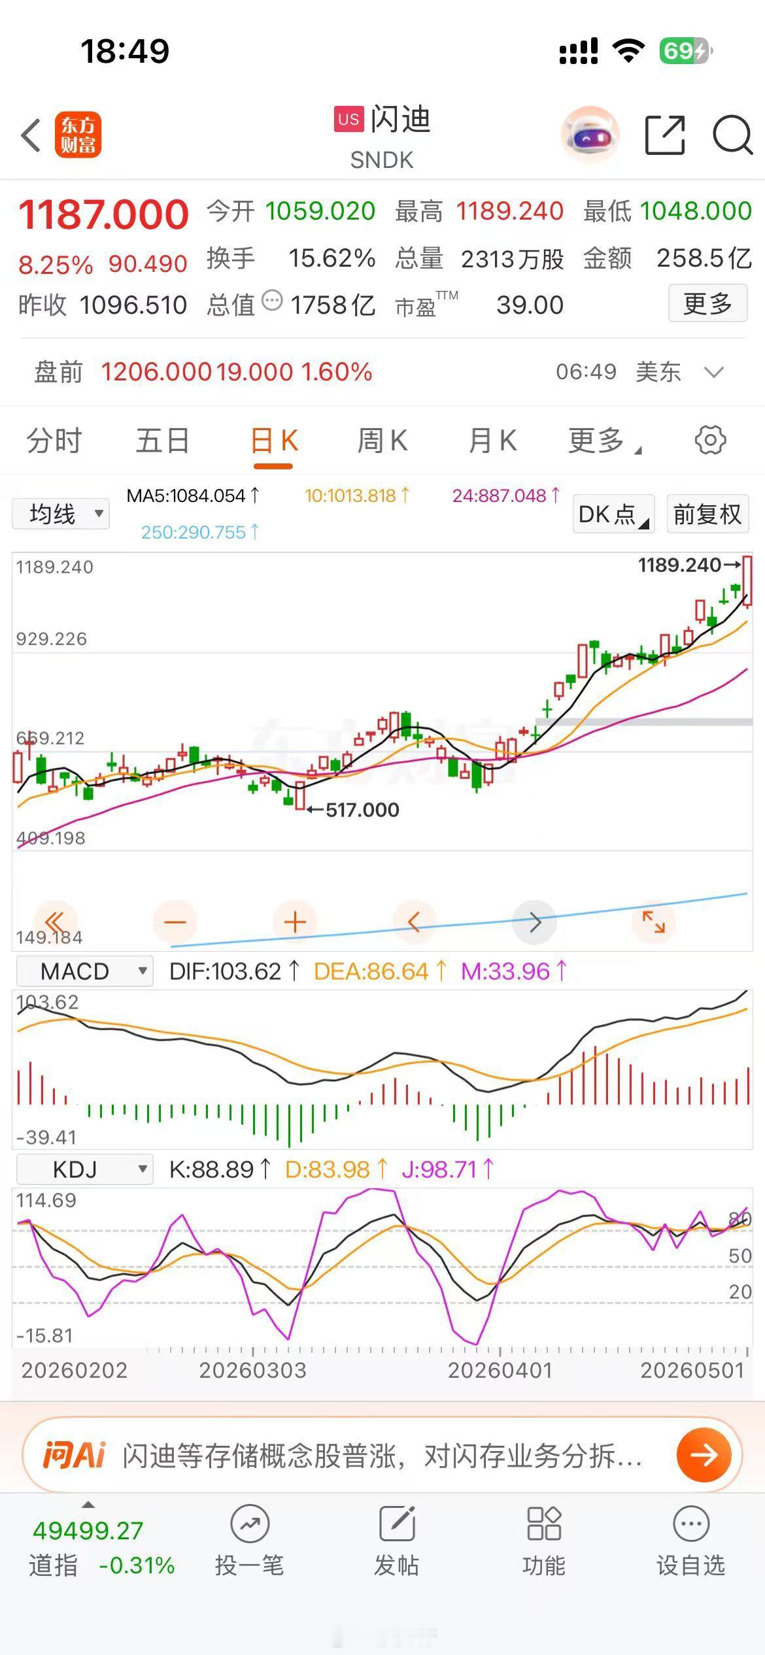765x1655 pixels.
Task: Tap the latest red candlestick
Action: [747, 580]
